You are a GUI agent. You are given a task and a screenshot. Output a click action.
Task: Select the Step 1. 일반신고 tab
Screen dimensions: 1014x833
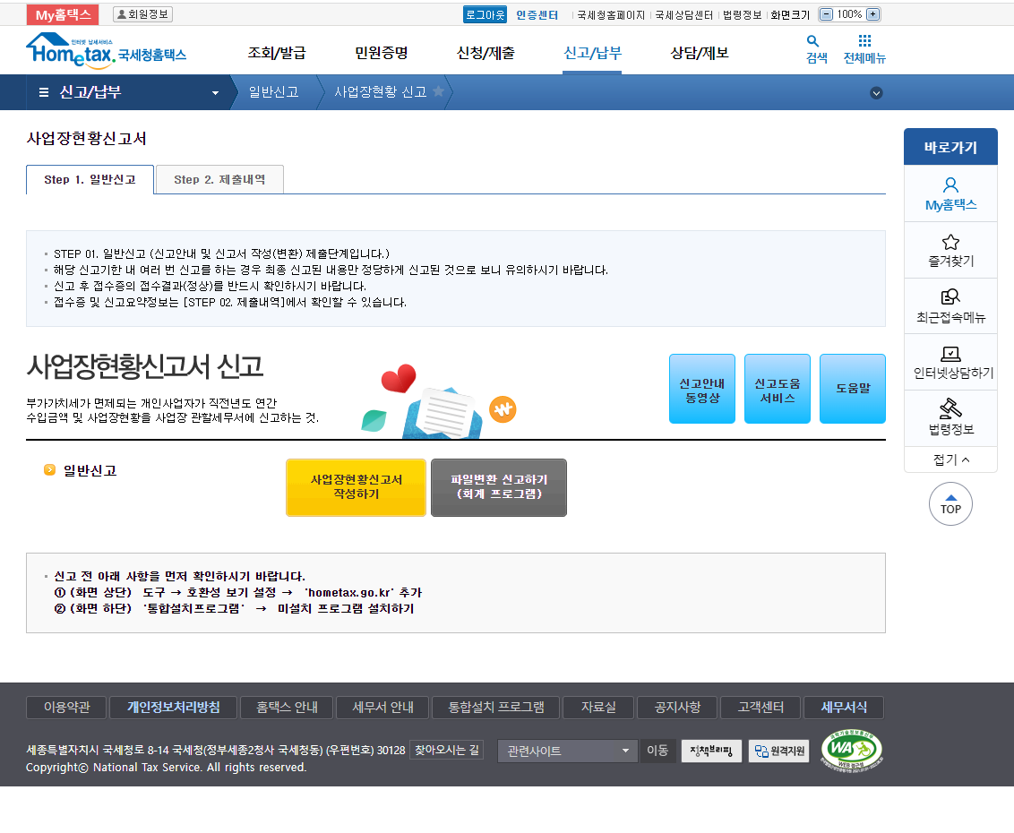[x=90, y=180]
